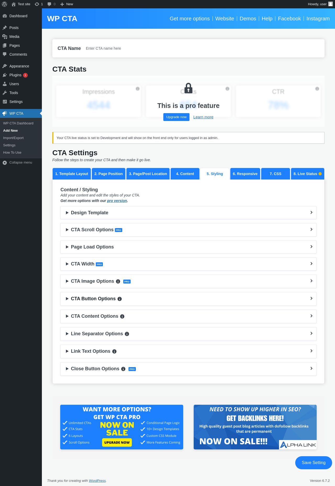Click info icon beside Close Button Options
The width and height of the screenshot is (335, 486).
click(123, 369)
